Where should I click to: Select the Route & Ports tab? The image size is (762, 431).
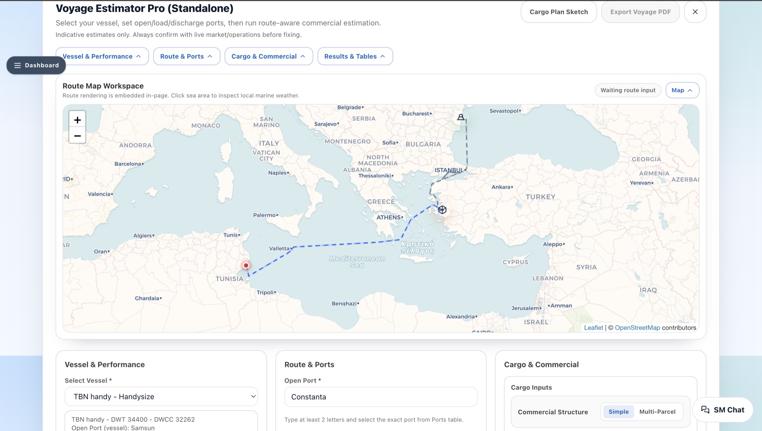[x=186, y=56]
